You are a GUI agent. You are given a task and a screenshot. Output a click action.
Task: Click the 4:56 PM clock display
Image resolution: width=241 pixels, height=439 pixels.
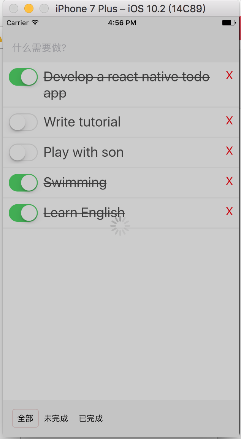tap(122, 22)
